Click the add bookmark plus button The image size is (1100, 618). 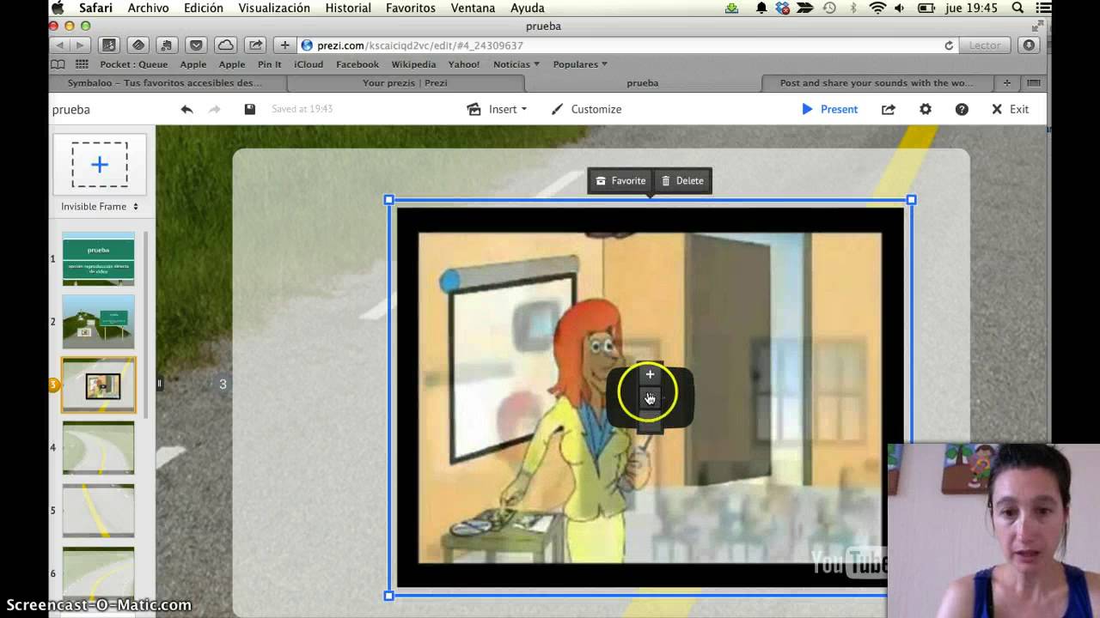click(285, 45)
